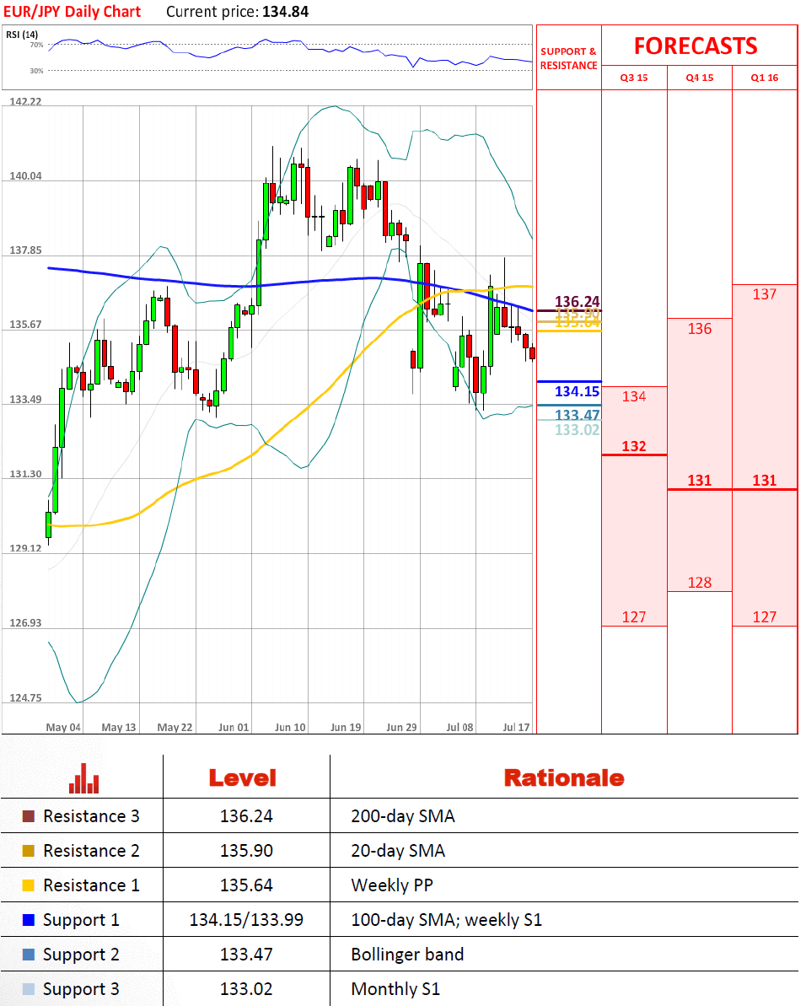Click the Level column header
The width and height of the screenshot is (806, 1006).
(x=242, y=778)
